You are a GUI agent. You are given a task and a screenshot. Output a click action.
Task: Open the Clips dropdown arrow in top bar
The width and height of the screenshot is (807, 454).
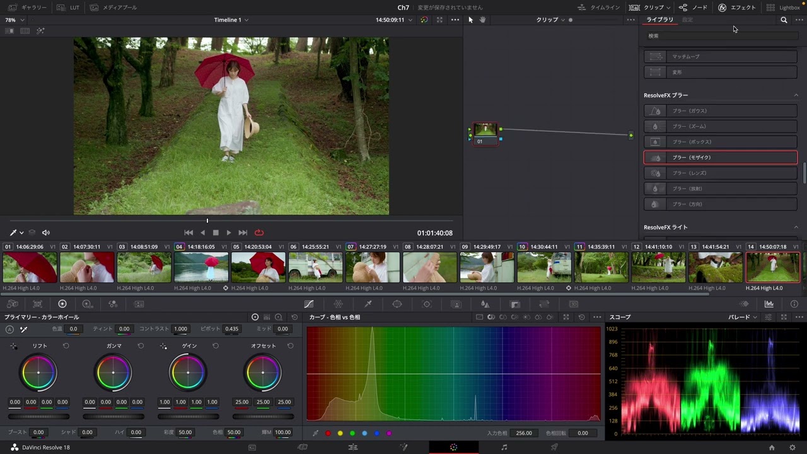(x=668, y=8)
